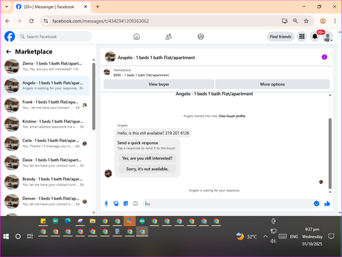Click the message text input box
Image resolution: width=342 pixels, height=257 pixels.
[228, 204]
